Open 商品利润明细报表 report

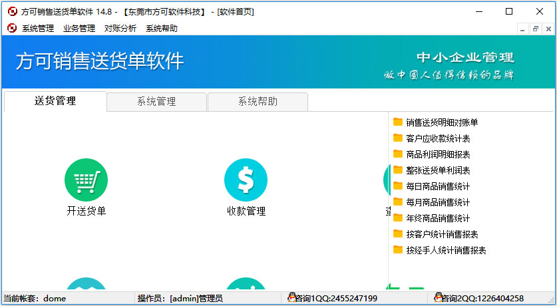pos(438,154)
